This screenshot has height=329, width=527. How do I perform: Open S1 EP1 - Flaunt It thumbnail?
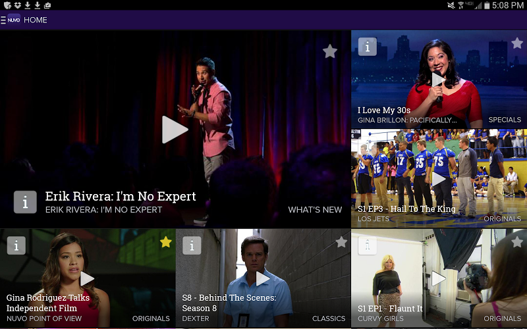438,278
